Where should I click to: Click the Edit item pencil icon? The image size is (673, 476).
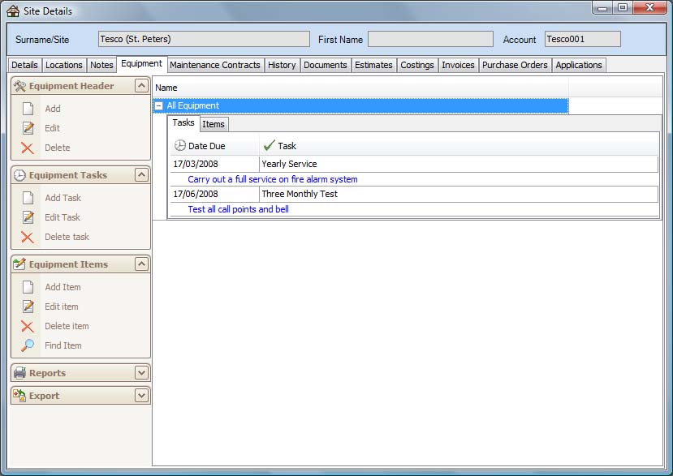[x=28, y=307]
